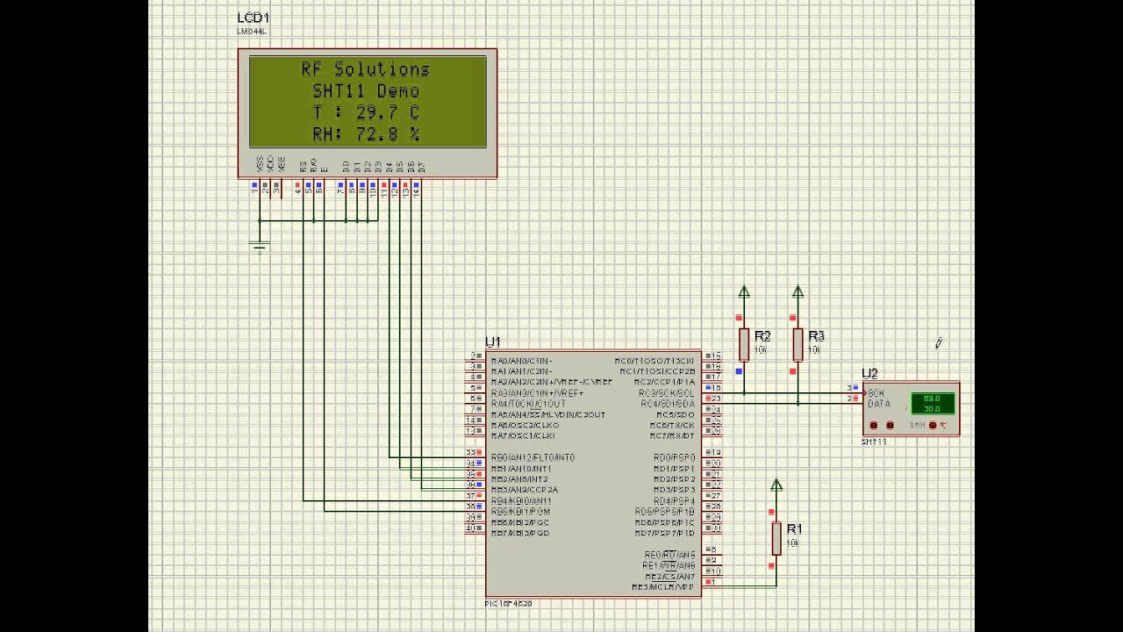Click the RB7/KBI3/PGD pin label

pyautogui.click(x=520, y=533)
